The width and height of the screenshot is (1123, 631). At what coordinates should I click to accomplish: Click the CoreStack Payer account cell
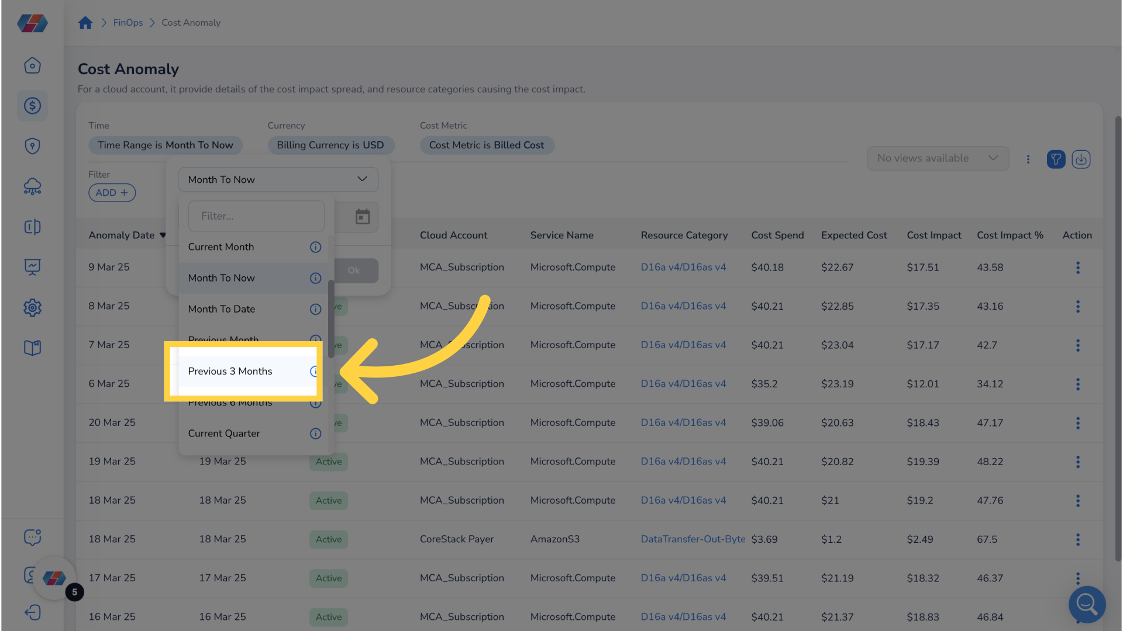coord(456,539)
